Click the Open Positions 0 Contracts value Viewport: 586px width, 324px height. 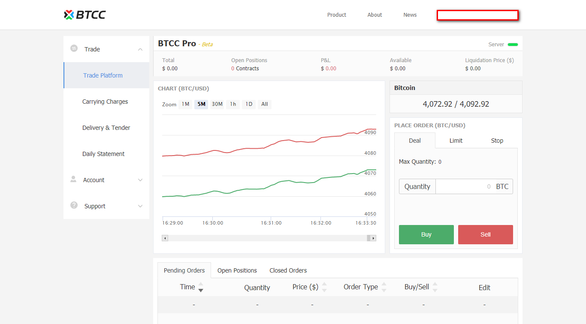(245, 69)
